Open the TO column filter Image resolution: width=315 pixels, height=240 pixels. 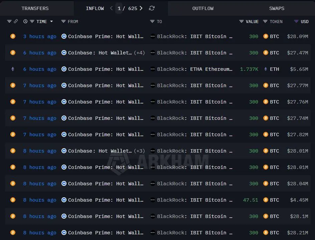point(152,21)
